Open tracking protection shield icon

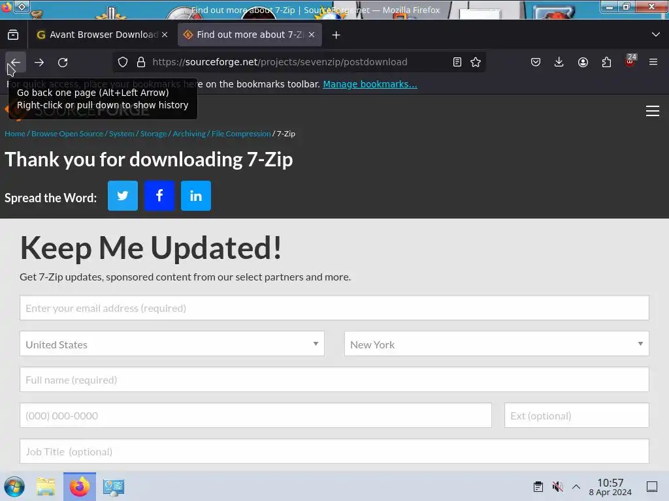123,62
